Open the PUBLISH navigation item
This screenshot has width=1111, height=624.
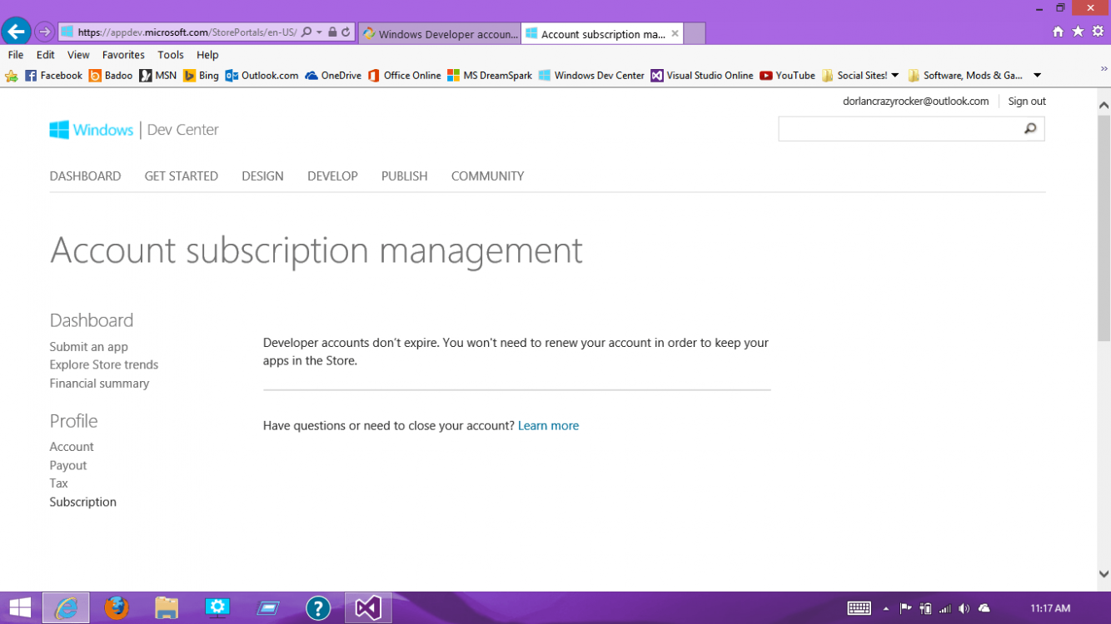click(404, 176)
